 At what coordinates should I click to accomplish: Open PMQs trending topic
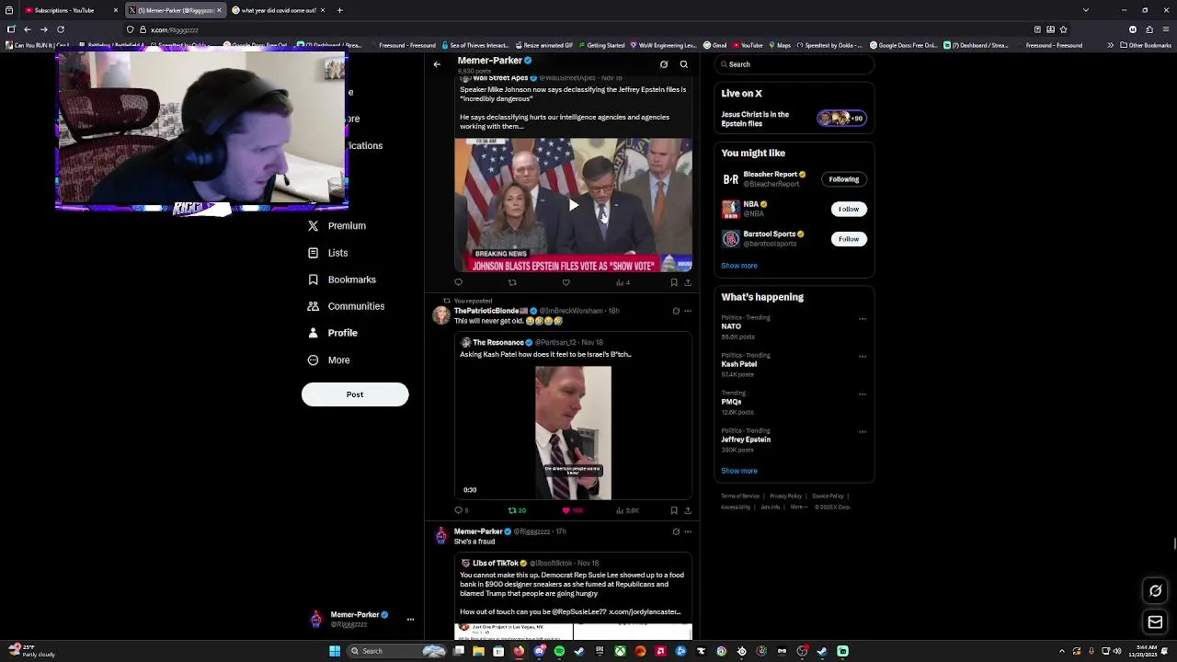[x=794, y=402]
